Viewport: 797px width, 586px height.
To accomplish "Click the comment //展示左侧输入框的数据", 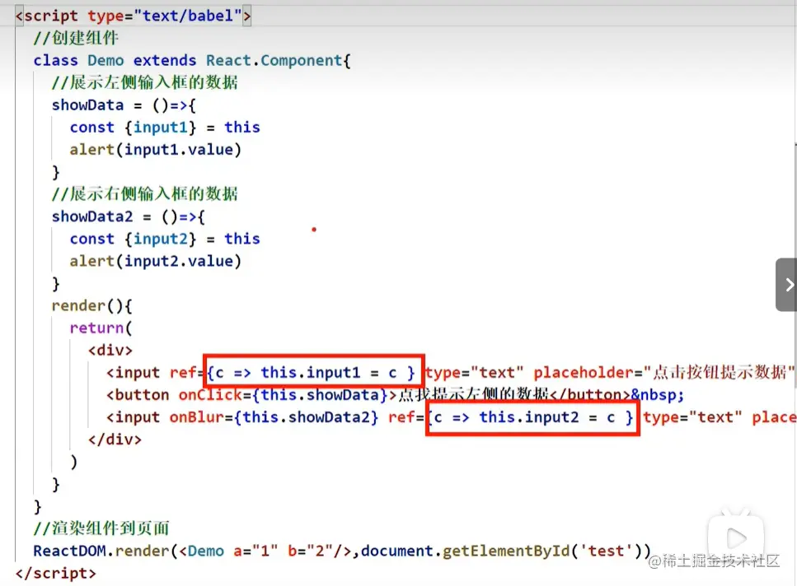I will pyautogui.click(x=144, y=82).
